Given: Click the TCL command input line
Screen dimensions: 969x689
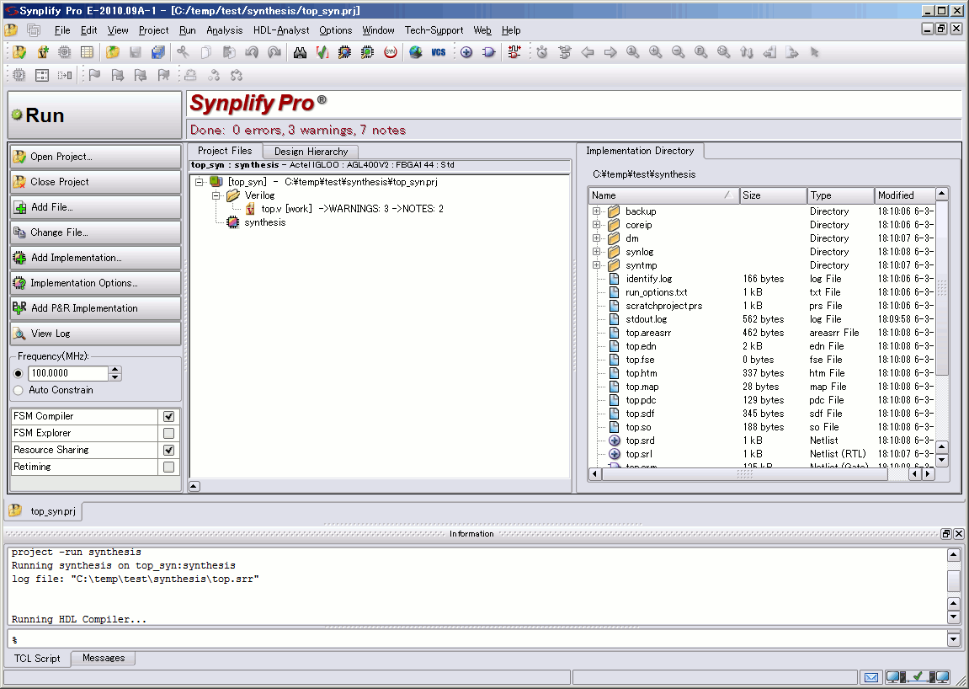Looking at the screenshot, I should click(x=477, y=639).
